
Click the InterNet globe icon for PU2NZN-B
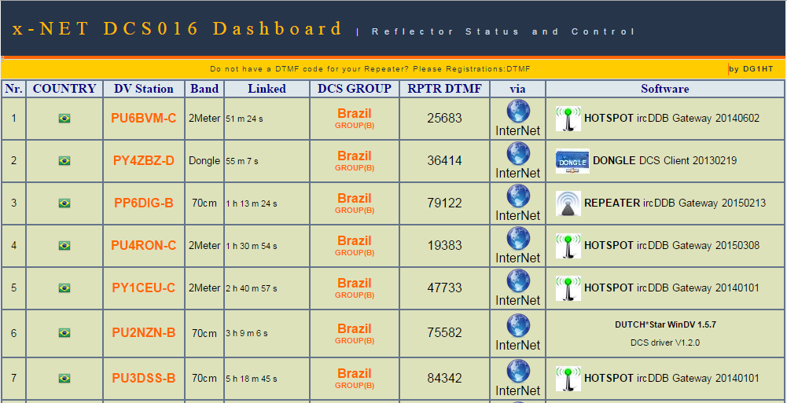[518, 326]
